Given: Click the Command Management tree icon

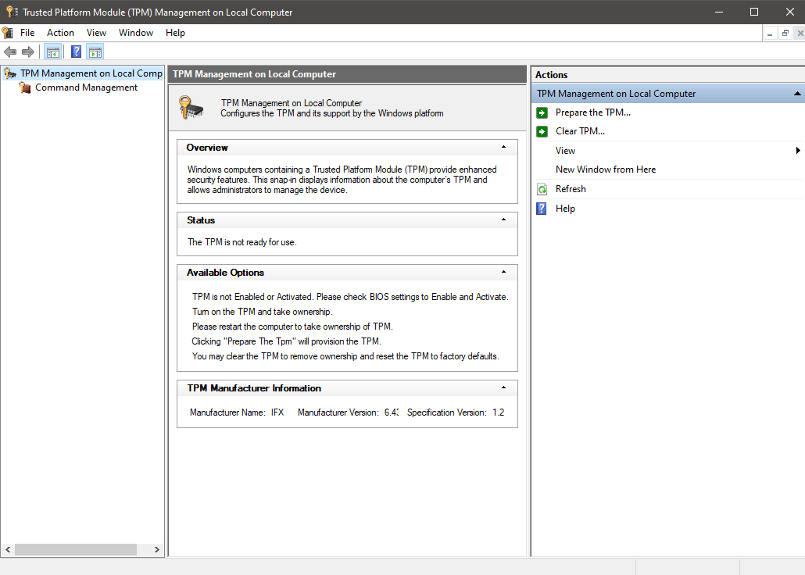Looking at the screenshot, I should [x=25, y=87].
